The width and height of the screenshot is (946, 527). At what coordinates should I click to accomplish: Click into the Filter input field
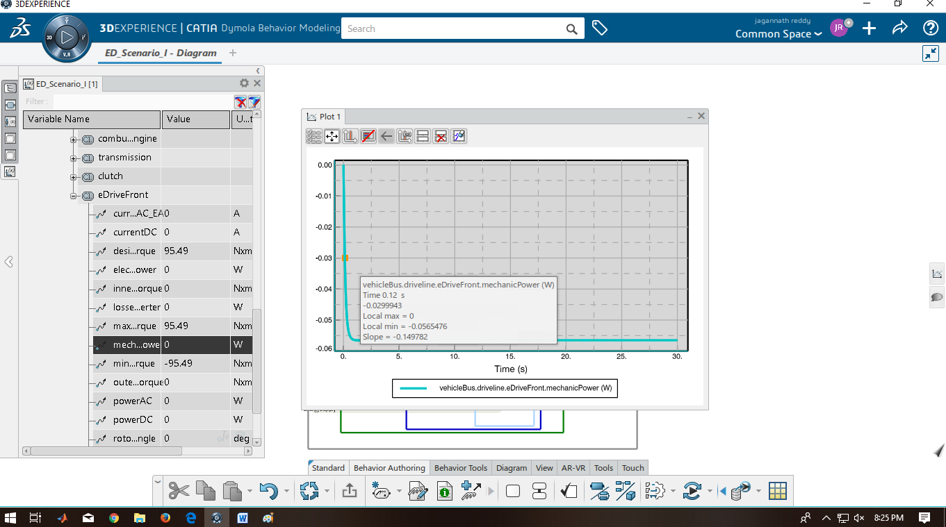click(x=142, y=102)
